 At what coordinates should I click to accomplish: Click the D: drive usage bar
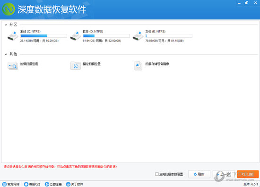106,36
